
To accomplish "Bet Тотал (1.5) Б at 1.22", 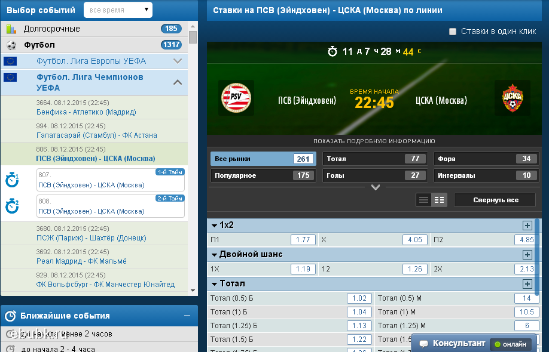I will pos(359,339).
